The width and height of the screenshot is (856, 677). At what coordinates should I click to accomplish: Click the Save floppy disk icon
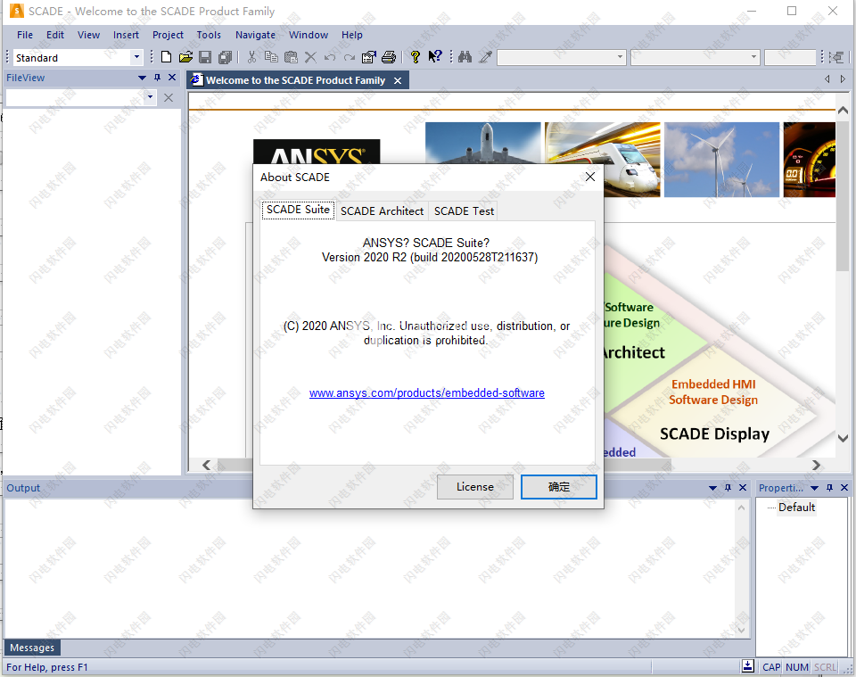tap(205, 57)
